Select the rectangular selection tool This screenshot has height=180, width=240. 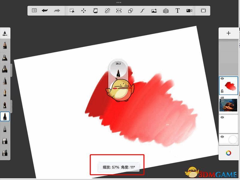coord(72,10)
